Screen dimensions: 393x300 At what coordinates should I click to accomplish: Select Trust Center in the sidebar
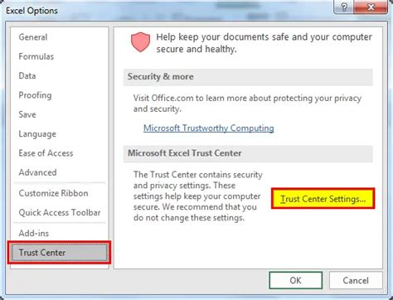59,253
